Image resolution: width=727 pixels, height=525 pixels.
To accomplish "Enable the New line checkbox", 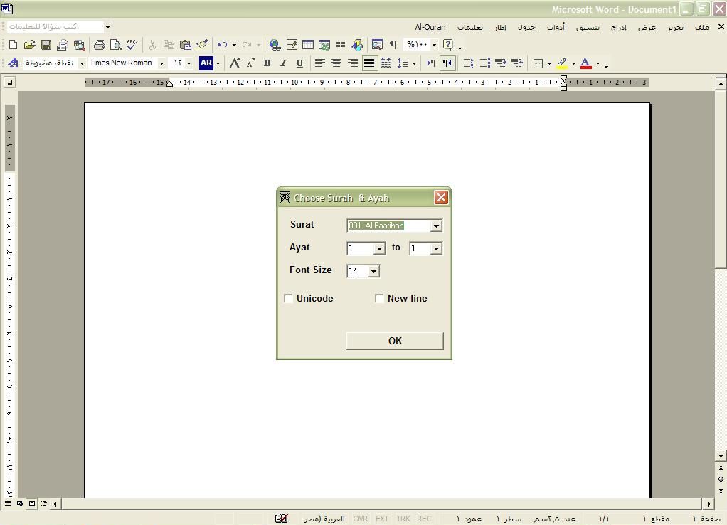I will click(379, 298).
